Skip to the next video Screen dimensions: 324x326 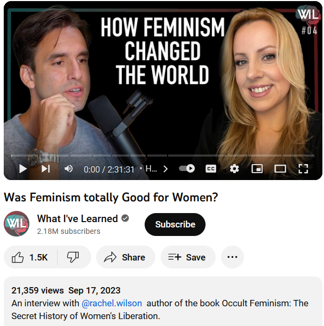pos(45,169)
